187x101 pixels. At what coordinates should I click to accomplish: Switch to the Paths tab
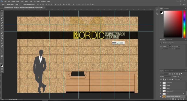(172, 71)
